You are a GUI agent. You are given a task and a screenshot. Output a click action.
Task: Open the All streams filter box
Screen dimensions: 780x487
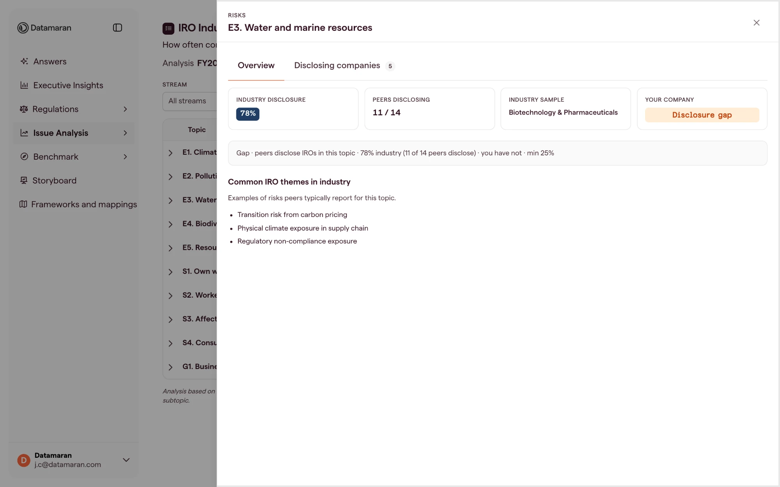point(190,101)
